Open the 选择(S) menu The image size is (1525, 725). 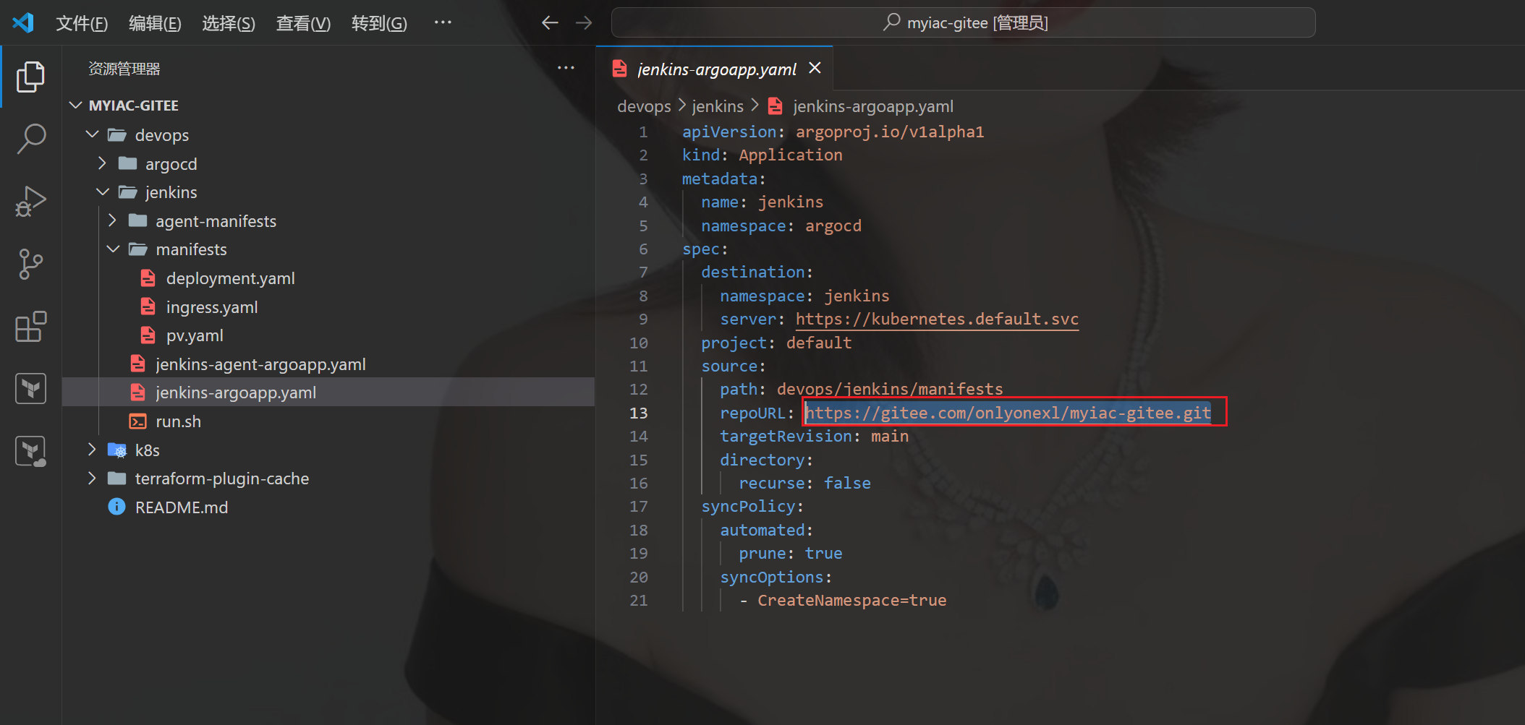tap(229, 23)
